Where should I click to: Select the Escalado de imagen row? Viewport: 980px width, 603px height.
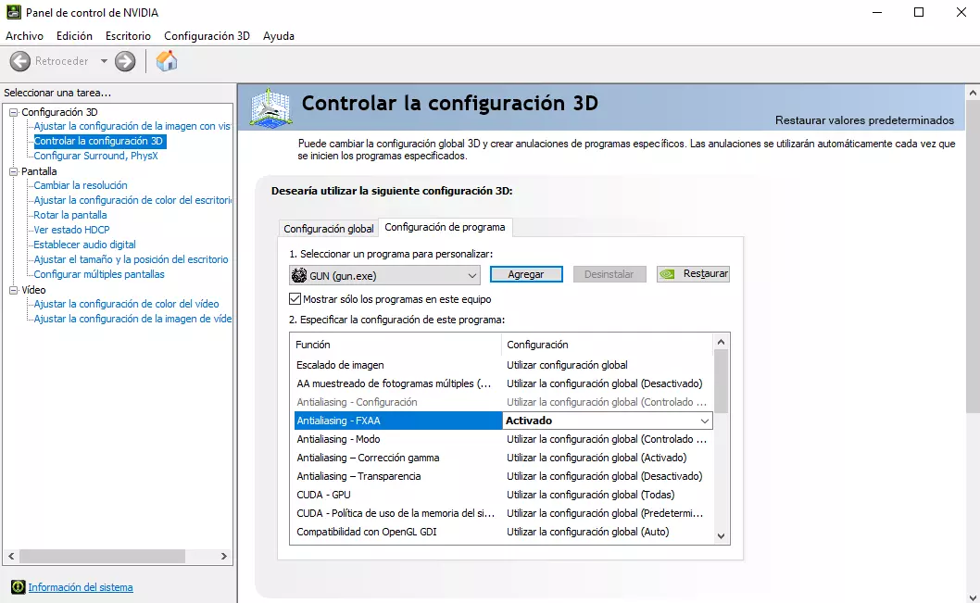pyautogui.click(x=503, y=365)
